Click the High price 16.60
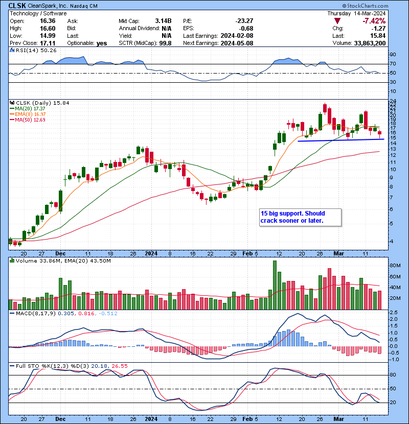Viewport: 409px width, 424px height. tap(48, 29)
